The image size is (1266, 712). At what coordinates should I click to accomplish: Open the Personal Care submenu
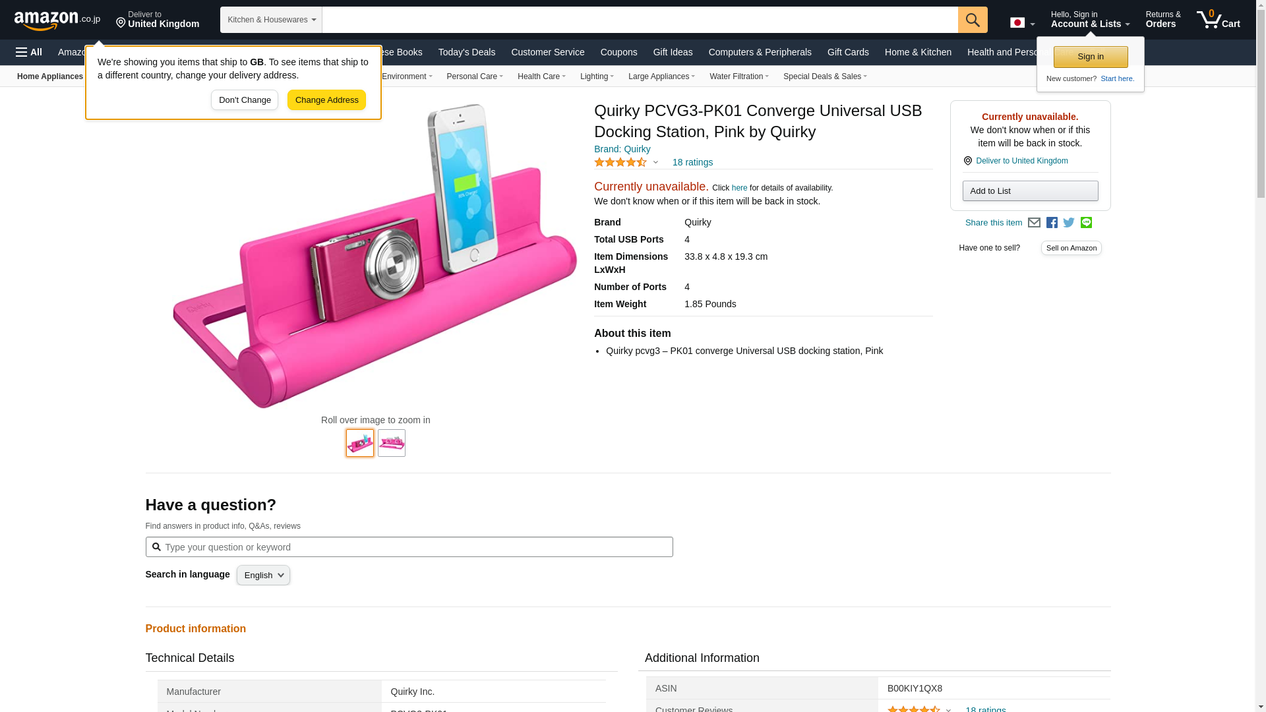click(474, 76)
